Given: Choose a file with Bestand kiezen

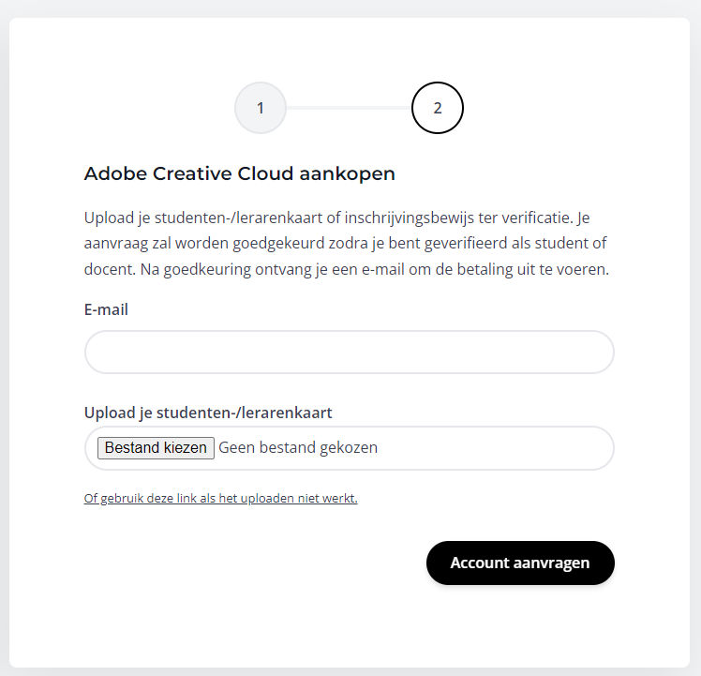Looking at the screenshot, I should coord(156,448).
